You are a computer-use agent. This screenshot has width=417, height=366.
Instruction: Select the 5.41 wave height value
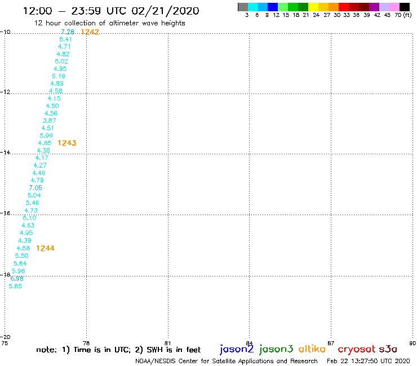(65, 39)
